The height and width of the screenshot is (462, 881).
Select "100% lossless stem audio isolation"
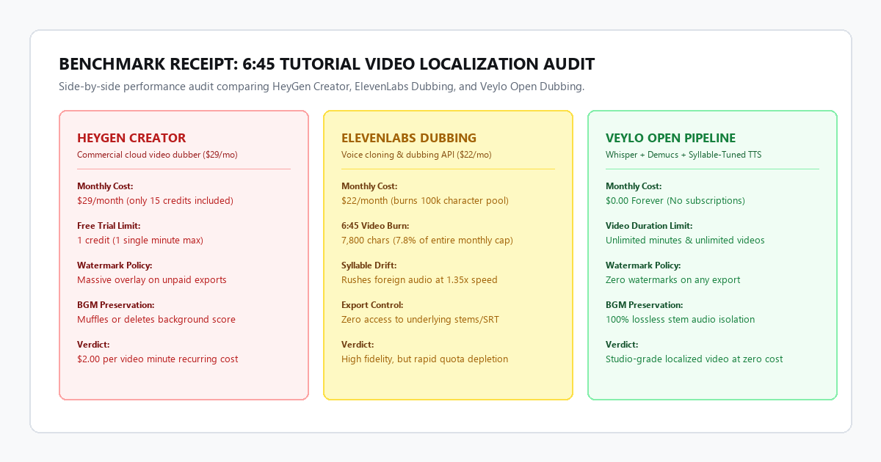680,319
